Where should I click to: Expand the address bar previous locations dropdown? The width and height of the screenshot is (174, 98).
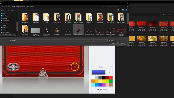[x=103, y=7]
